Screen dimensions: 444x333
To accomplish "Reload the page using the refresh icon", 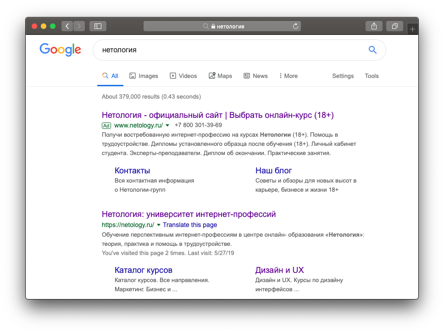I will pyautogui.click(x=296, y=26).
